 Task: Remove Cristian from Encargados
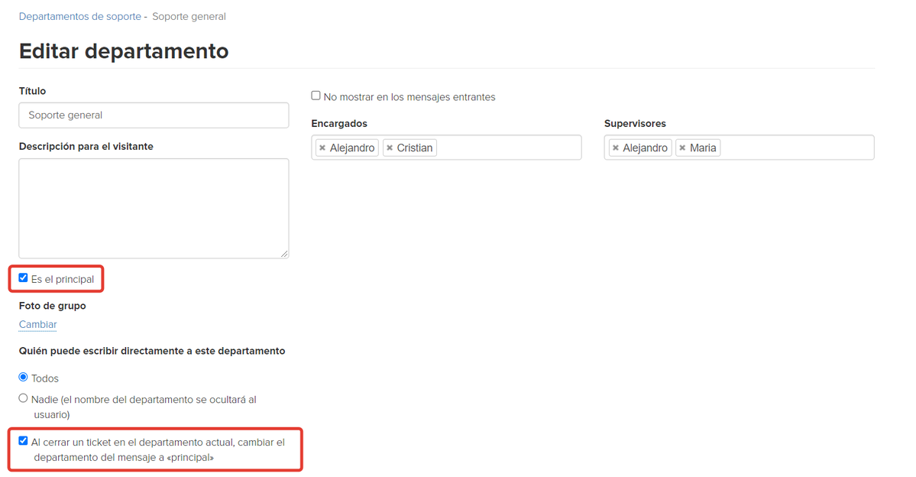[x=390, y=148]
